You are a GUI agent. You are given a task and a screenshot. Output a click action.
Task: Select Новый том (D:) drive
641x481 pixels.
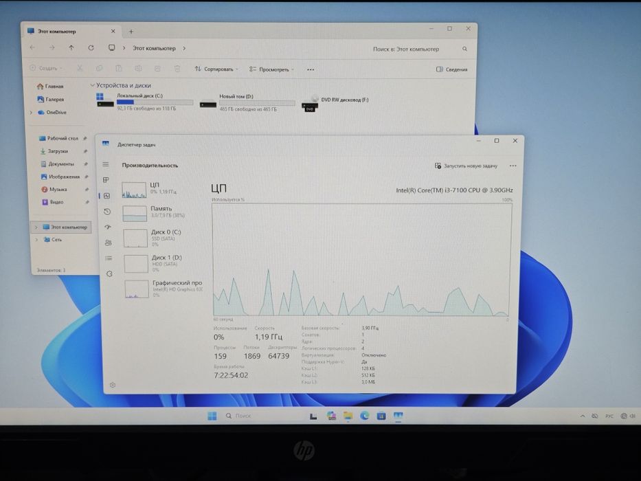click(247, 102)
